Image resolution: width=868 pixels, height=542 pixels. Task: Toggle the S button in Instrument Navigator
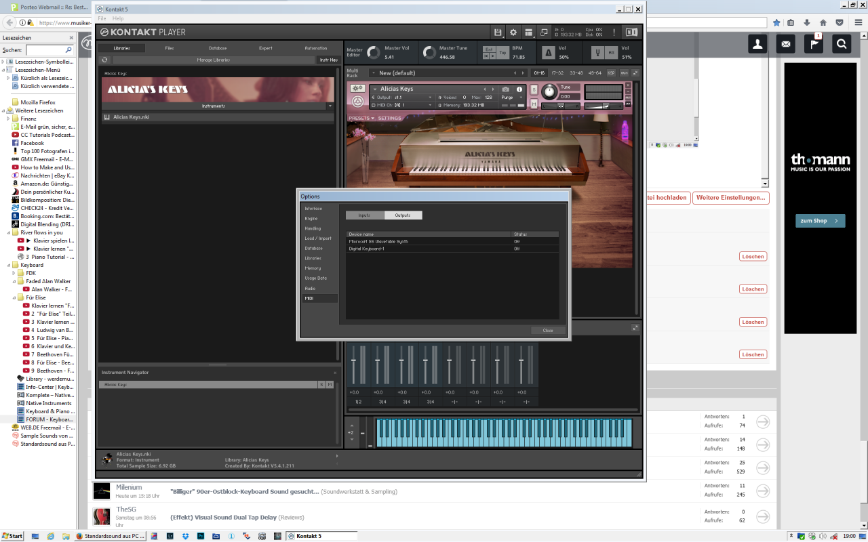click(x=321, y=385)
